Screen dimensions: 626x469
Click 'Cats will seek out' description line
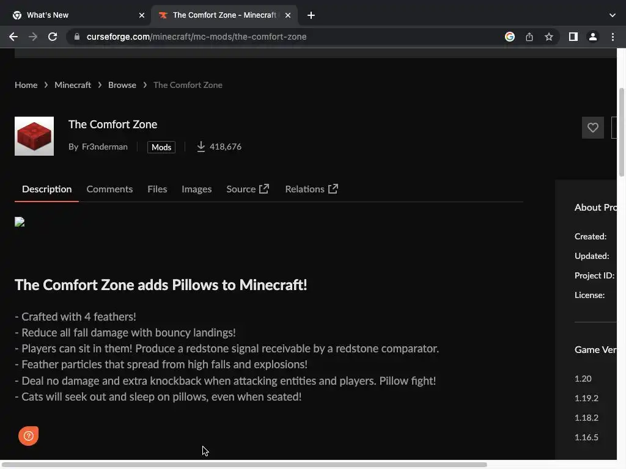point(158,397)
